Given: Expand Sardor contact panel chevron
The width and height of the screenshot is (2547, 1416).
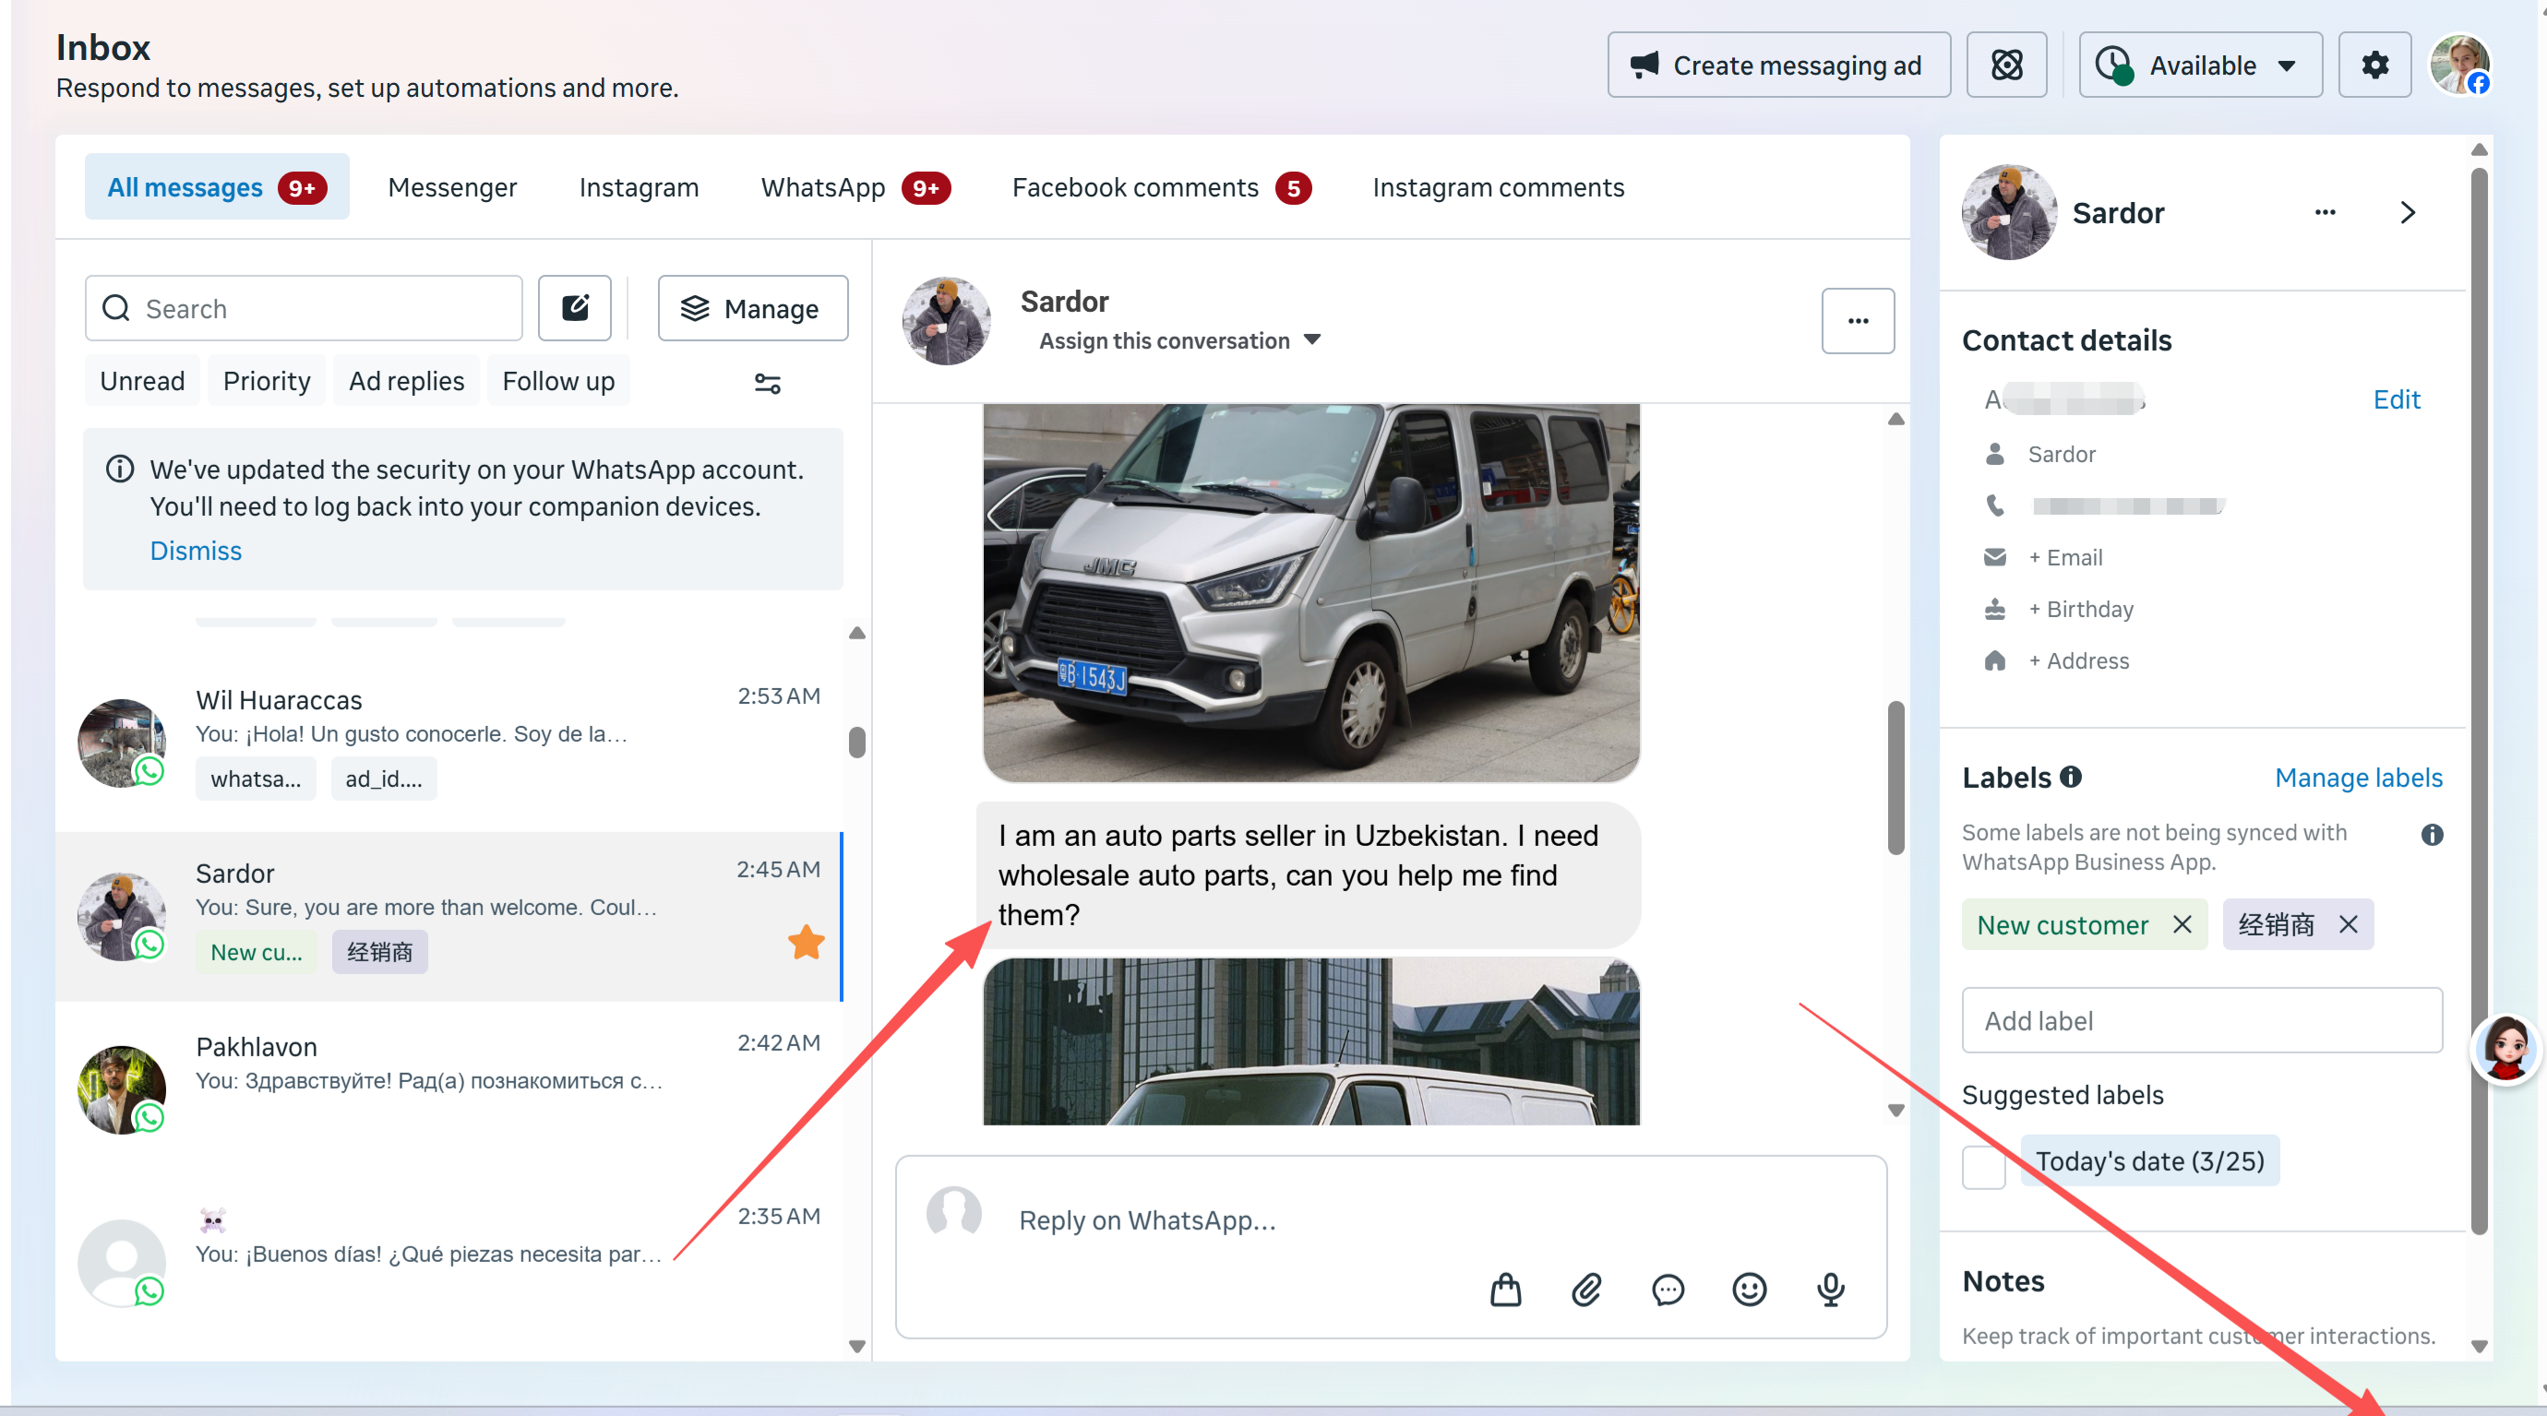Looking at the screenshot, I should pyautogui.click(x=2408, y=212).
